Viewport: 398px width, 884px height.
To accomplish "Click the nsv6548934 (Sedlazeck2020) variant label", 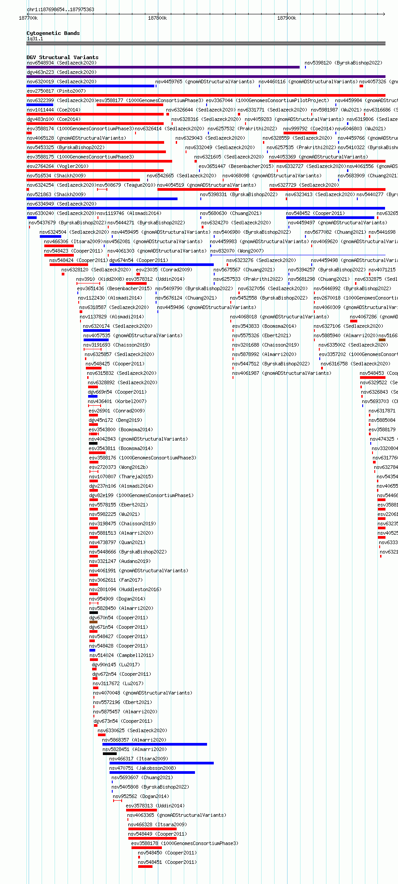I will click(61, 63).
